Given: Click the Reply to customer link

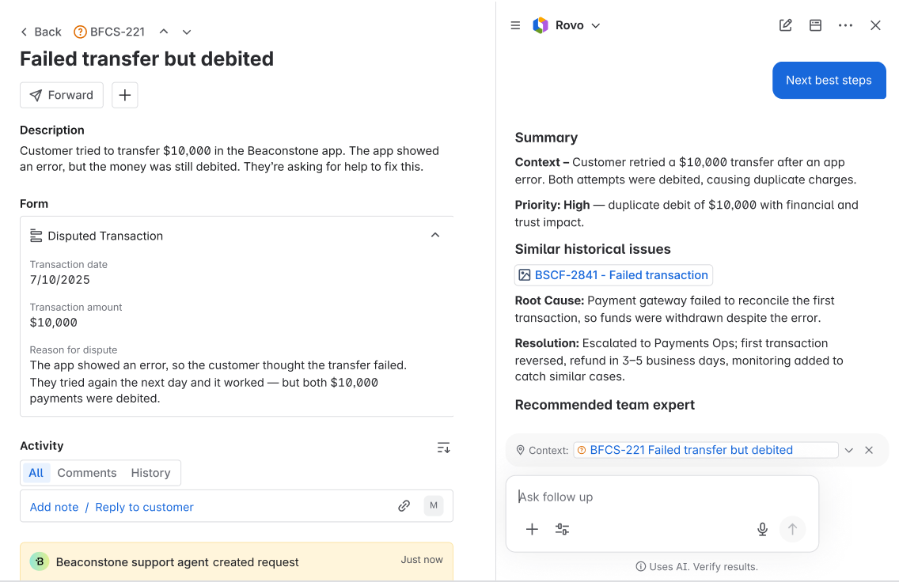Looking at the screenshot, I should pyautogui.click(x=144, y=507).
